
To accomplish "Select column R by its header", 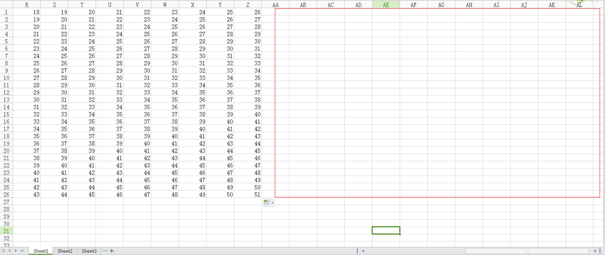I will [27, 5].
